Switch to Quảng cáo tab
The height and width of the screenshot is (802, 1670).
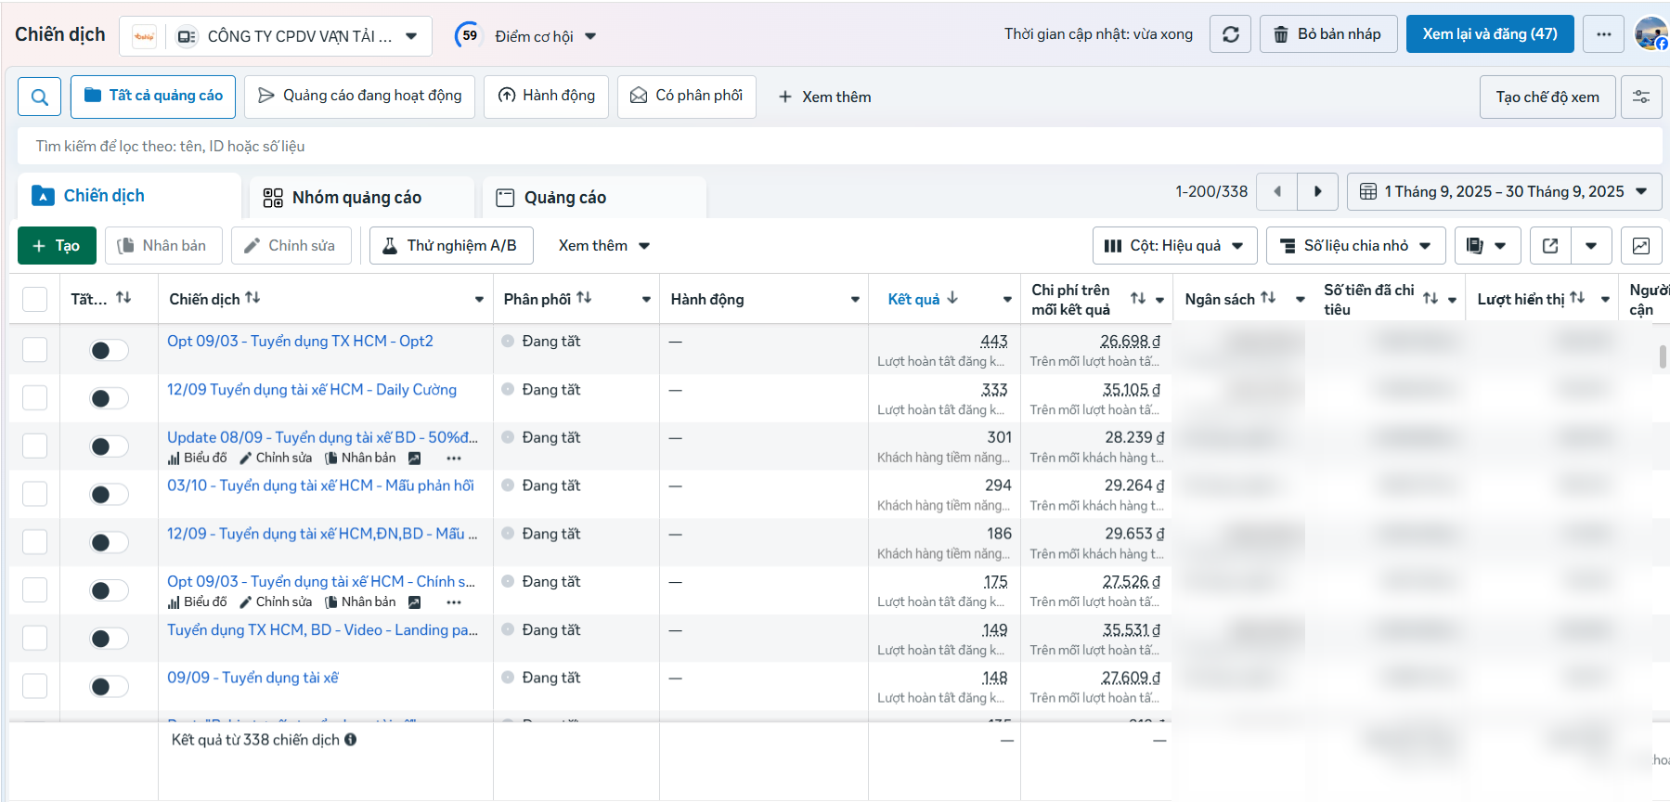coord(594,198)
